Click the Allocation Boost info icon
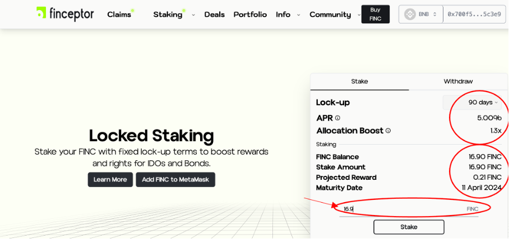509x239 pixels. (388, 131)
